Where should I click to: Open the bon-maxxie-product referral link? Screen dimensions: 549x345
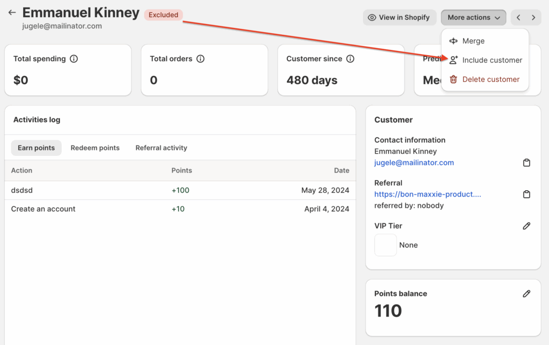(x=427, y=194)
